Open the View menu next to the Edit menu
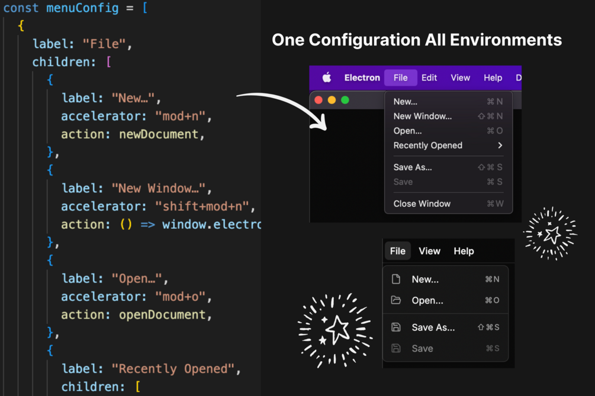Screen dimensions: 595x396 [460, 77]
